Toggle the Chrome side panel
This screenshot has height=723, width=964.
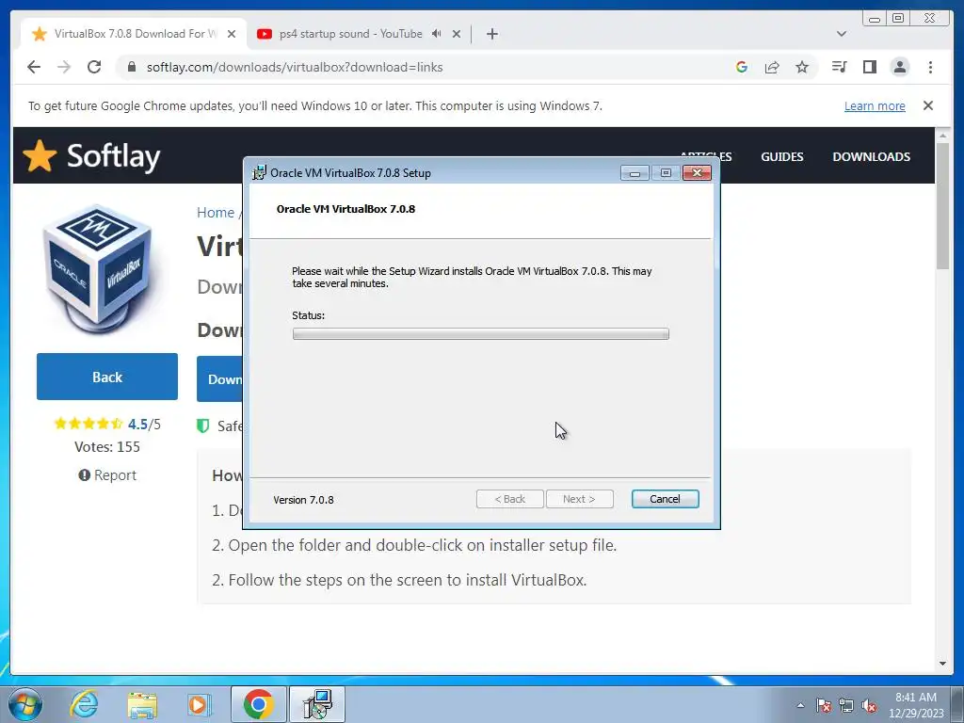point(869,67)
